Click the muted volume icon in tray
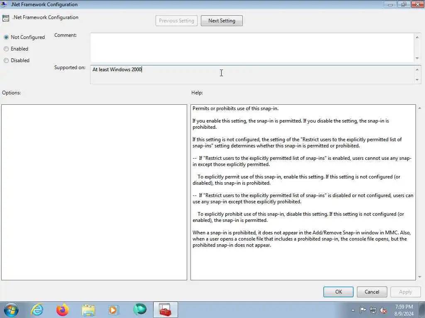The image size is (425, 318). [383, 310]
